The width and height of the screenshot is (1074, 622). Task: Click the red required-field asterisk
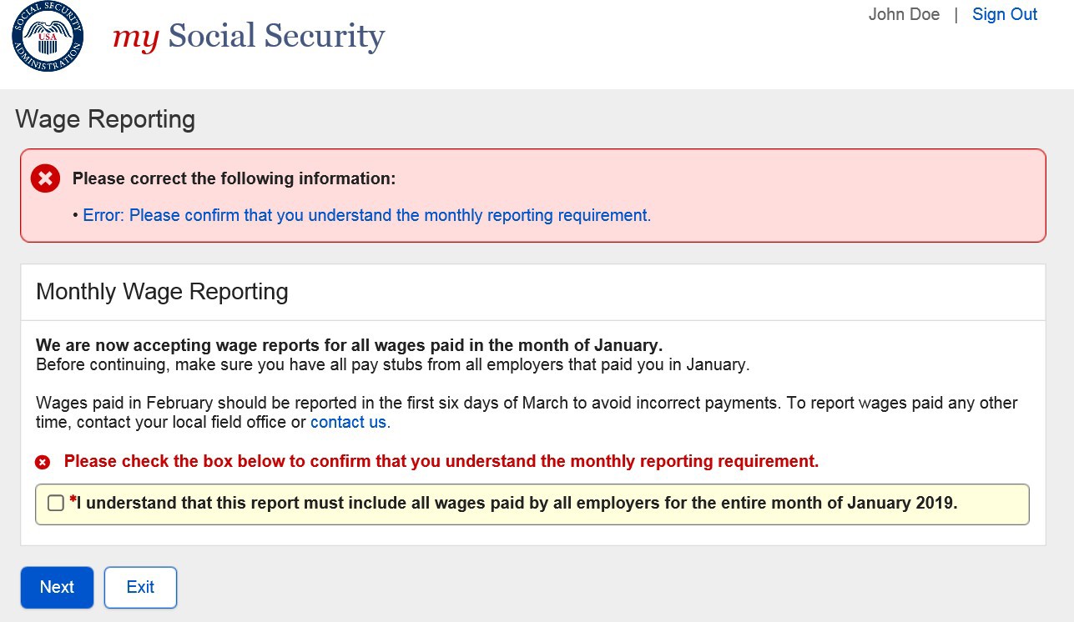[x=73, y=500]
